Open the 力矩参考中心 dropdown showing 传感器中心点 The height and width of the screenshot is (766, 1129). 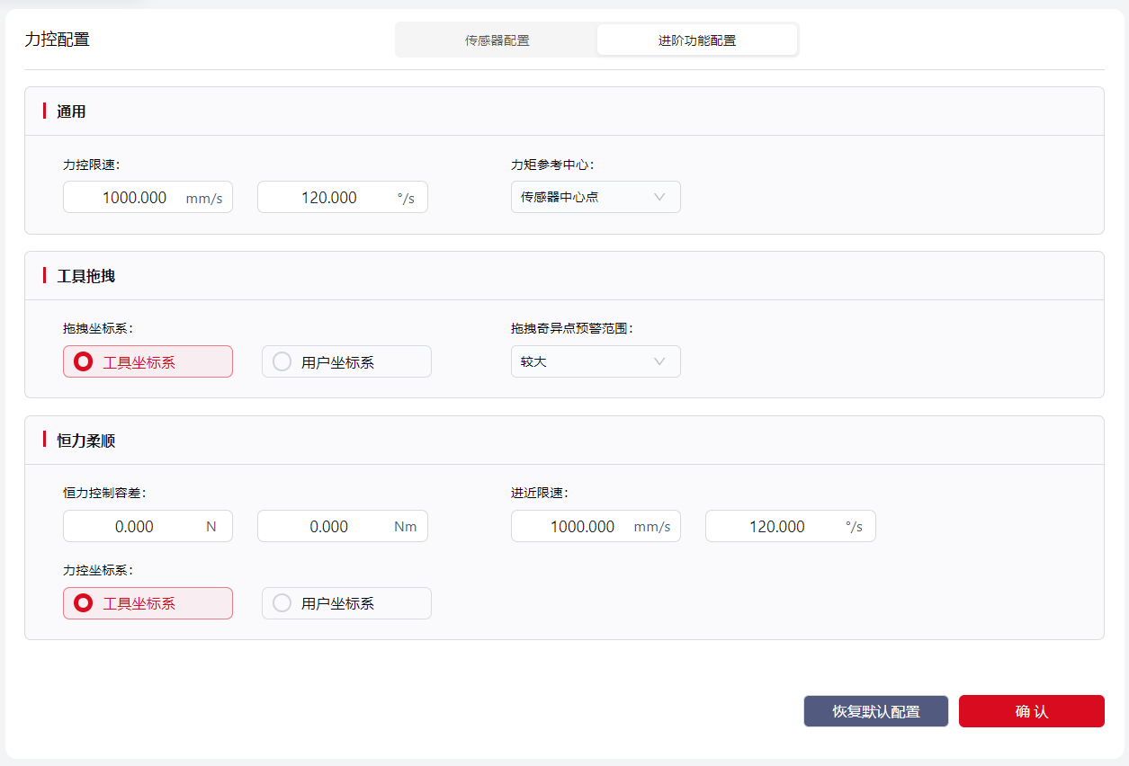pyautogui.click(x=585, y=197)
